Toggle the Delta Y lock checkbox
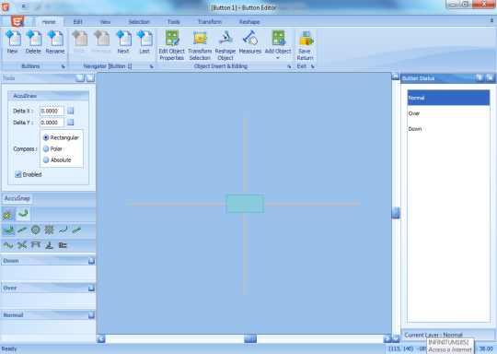This screenshot has height=354, width=497. point(70,123)
